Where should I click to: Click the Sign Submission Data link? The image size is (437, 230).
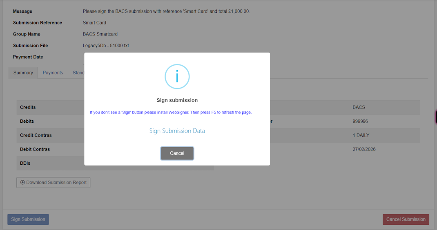tap(177, 131)
